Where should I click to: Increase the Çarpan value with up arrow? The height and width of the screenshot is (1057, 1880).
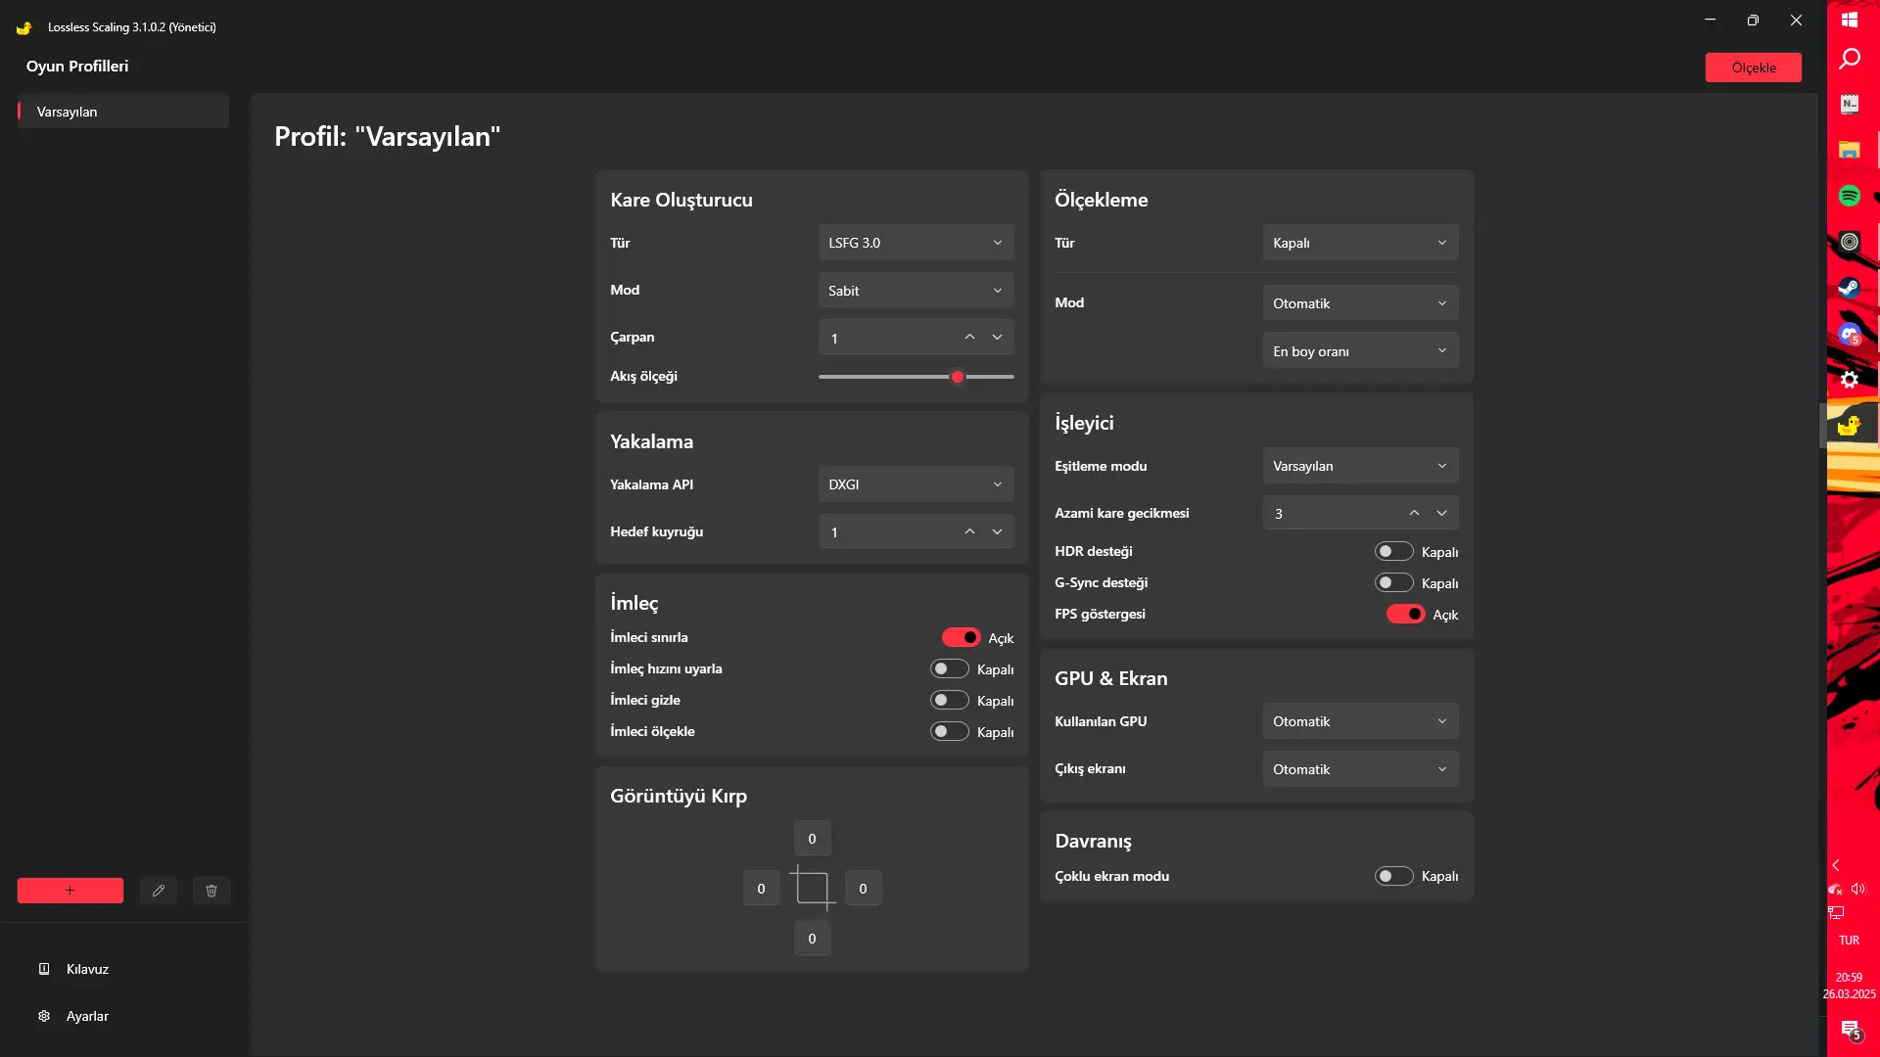tap(969, 338)
